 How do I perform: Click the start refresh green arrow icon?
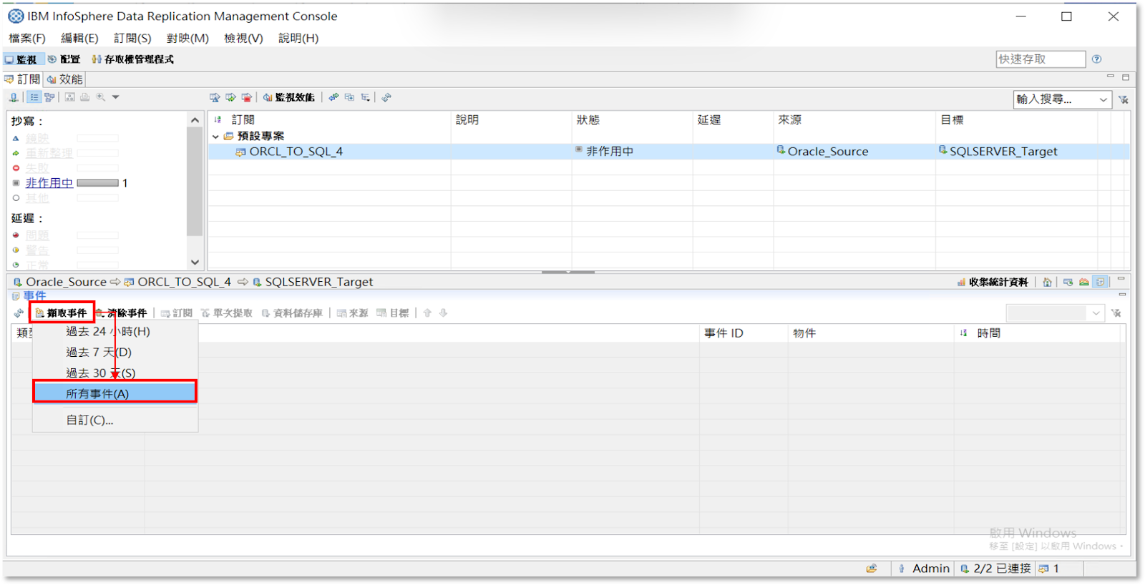point(230,97)
